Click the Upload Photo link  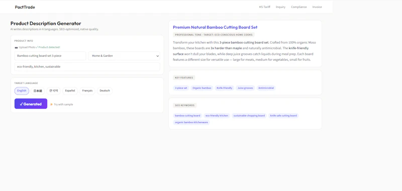pos(27,47)
